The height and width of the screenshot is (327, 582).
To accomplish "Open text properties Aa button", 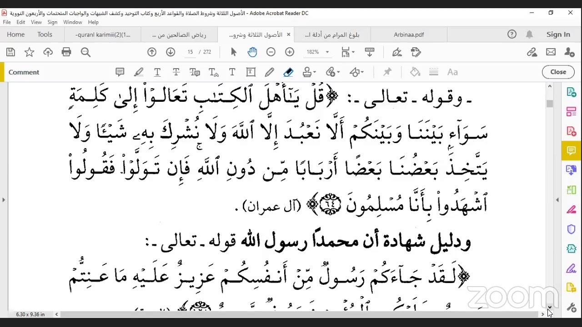I will pyautogui.click(x=452, y=72).
